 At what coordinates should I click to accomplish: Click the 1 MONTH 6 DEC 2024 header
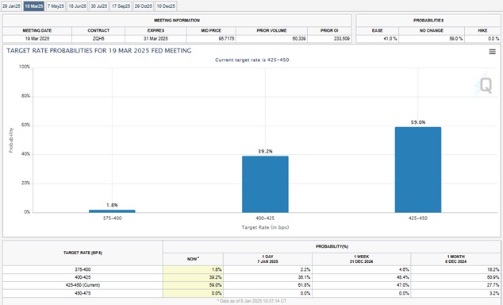point(455,259)
